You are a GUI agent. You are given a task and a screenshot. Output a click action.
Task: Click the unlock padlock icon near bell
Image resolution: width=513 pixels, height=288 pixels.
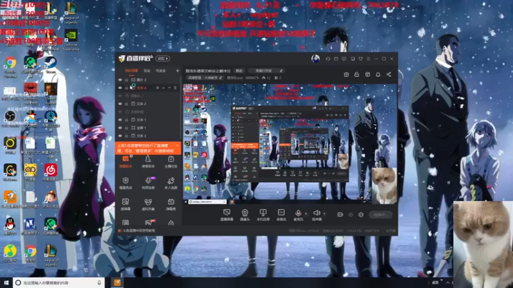click(357, 74)
